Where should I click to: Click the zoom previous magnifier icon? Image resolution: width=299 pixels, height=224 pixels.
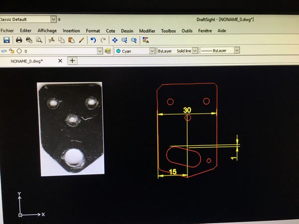tap(134, 40)
